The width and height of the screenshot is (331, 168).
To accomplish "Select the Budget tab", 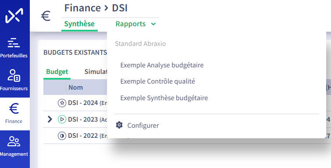I will pos(57,72).
